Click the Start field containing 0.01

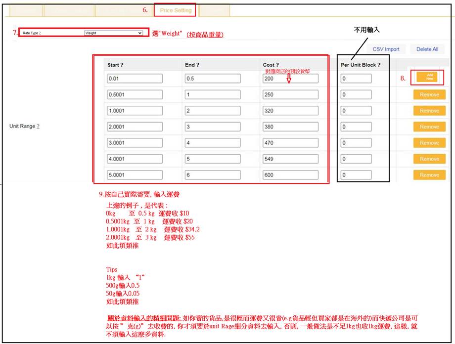[134, 79]
